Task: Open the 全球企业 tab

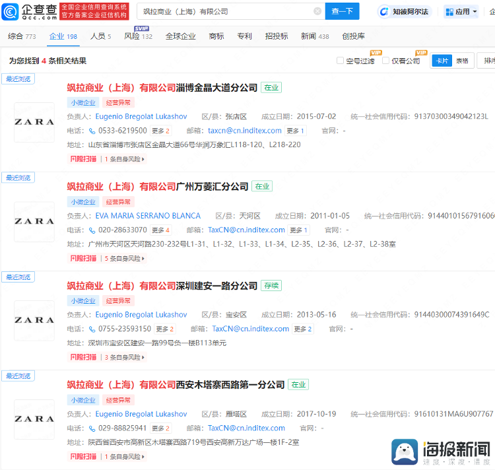Action: tap(181, 36)
